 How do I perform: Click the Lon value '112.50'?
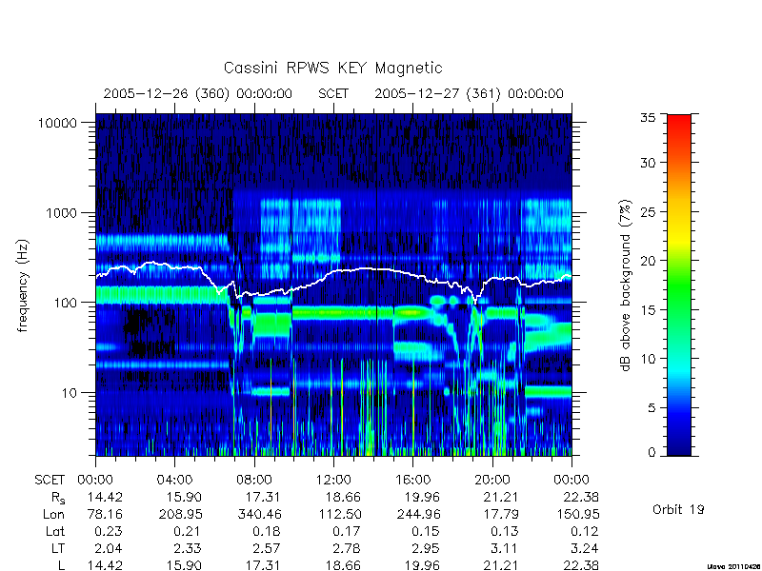click(340, 514)
